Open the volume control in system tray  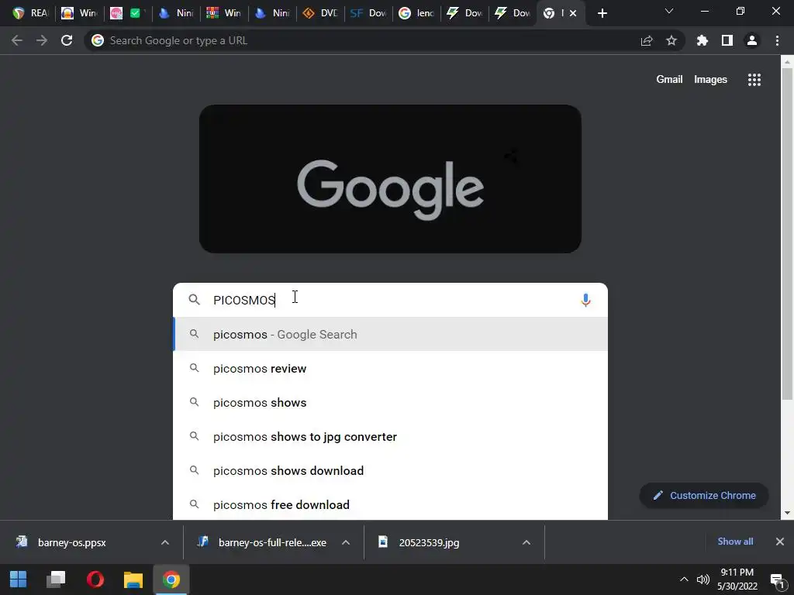pos(703,580)
